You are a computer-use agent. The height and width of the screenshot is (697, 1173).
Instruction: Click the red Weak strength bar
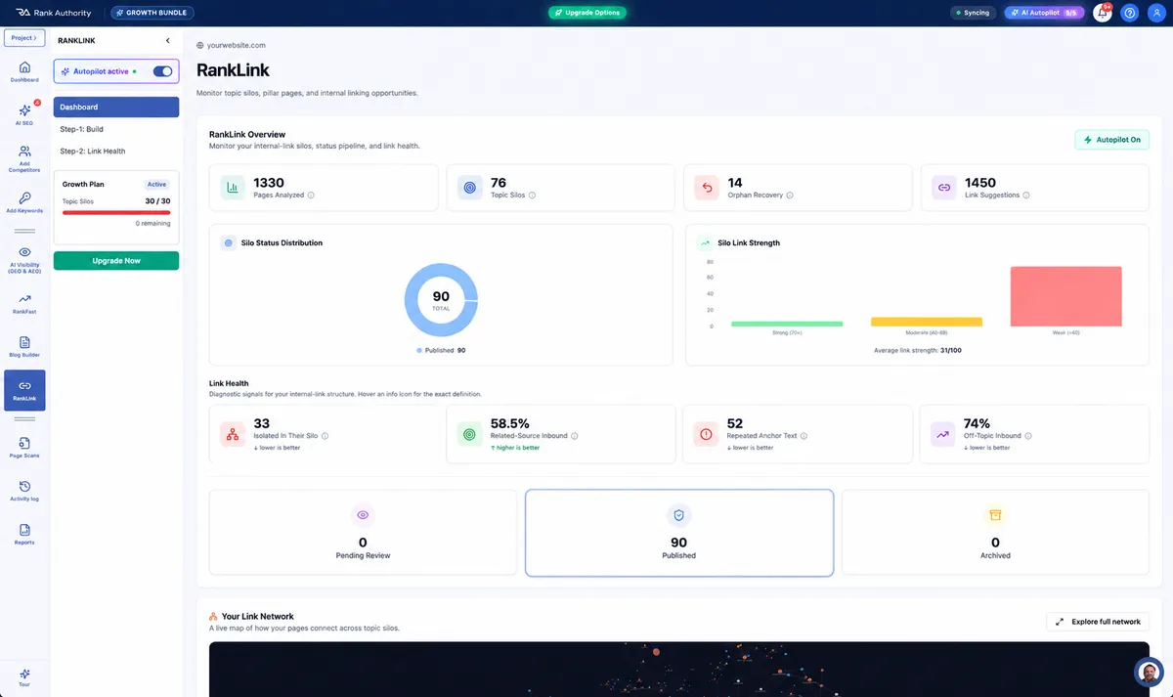[x=1065, y=296]
